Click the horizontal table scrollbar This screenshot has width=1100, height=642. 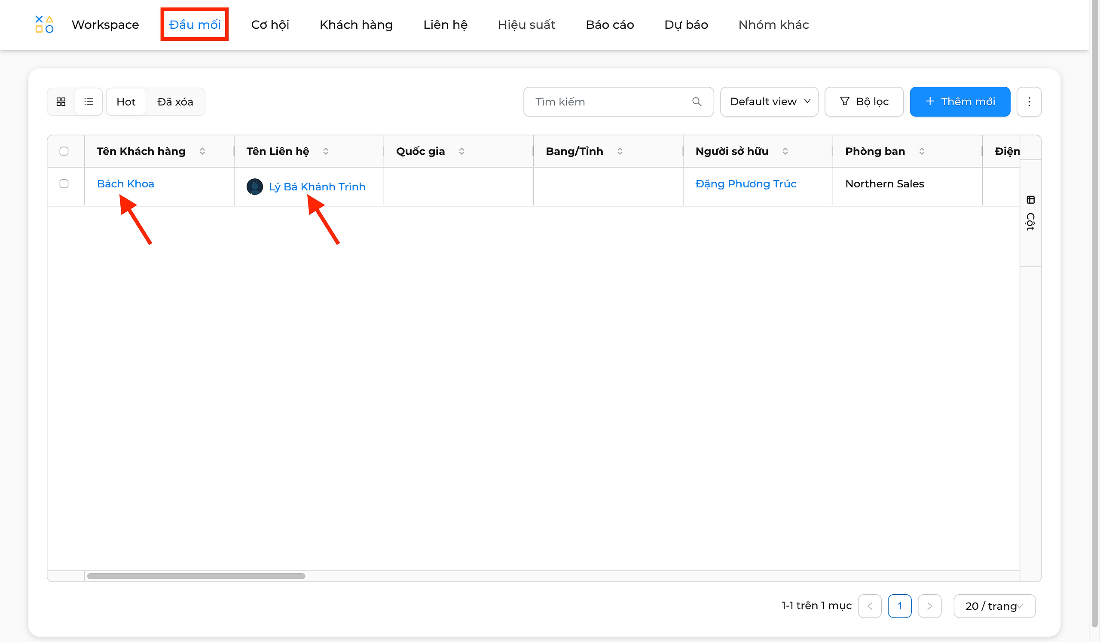(196, 576)
